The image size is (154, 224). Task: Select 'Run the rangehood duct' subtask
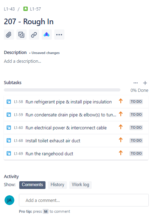(49, 154)
